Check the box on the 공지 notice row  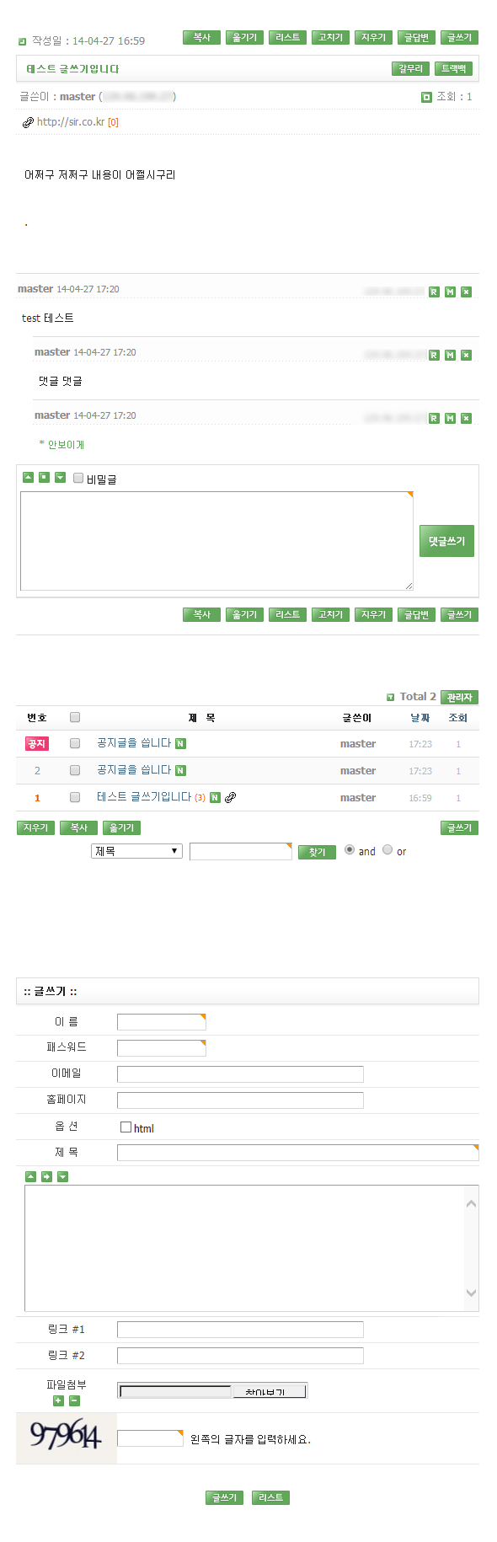coord(75,743)
